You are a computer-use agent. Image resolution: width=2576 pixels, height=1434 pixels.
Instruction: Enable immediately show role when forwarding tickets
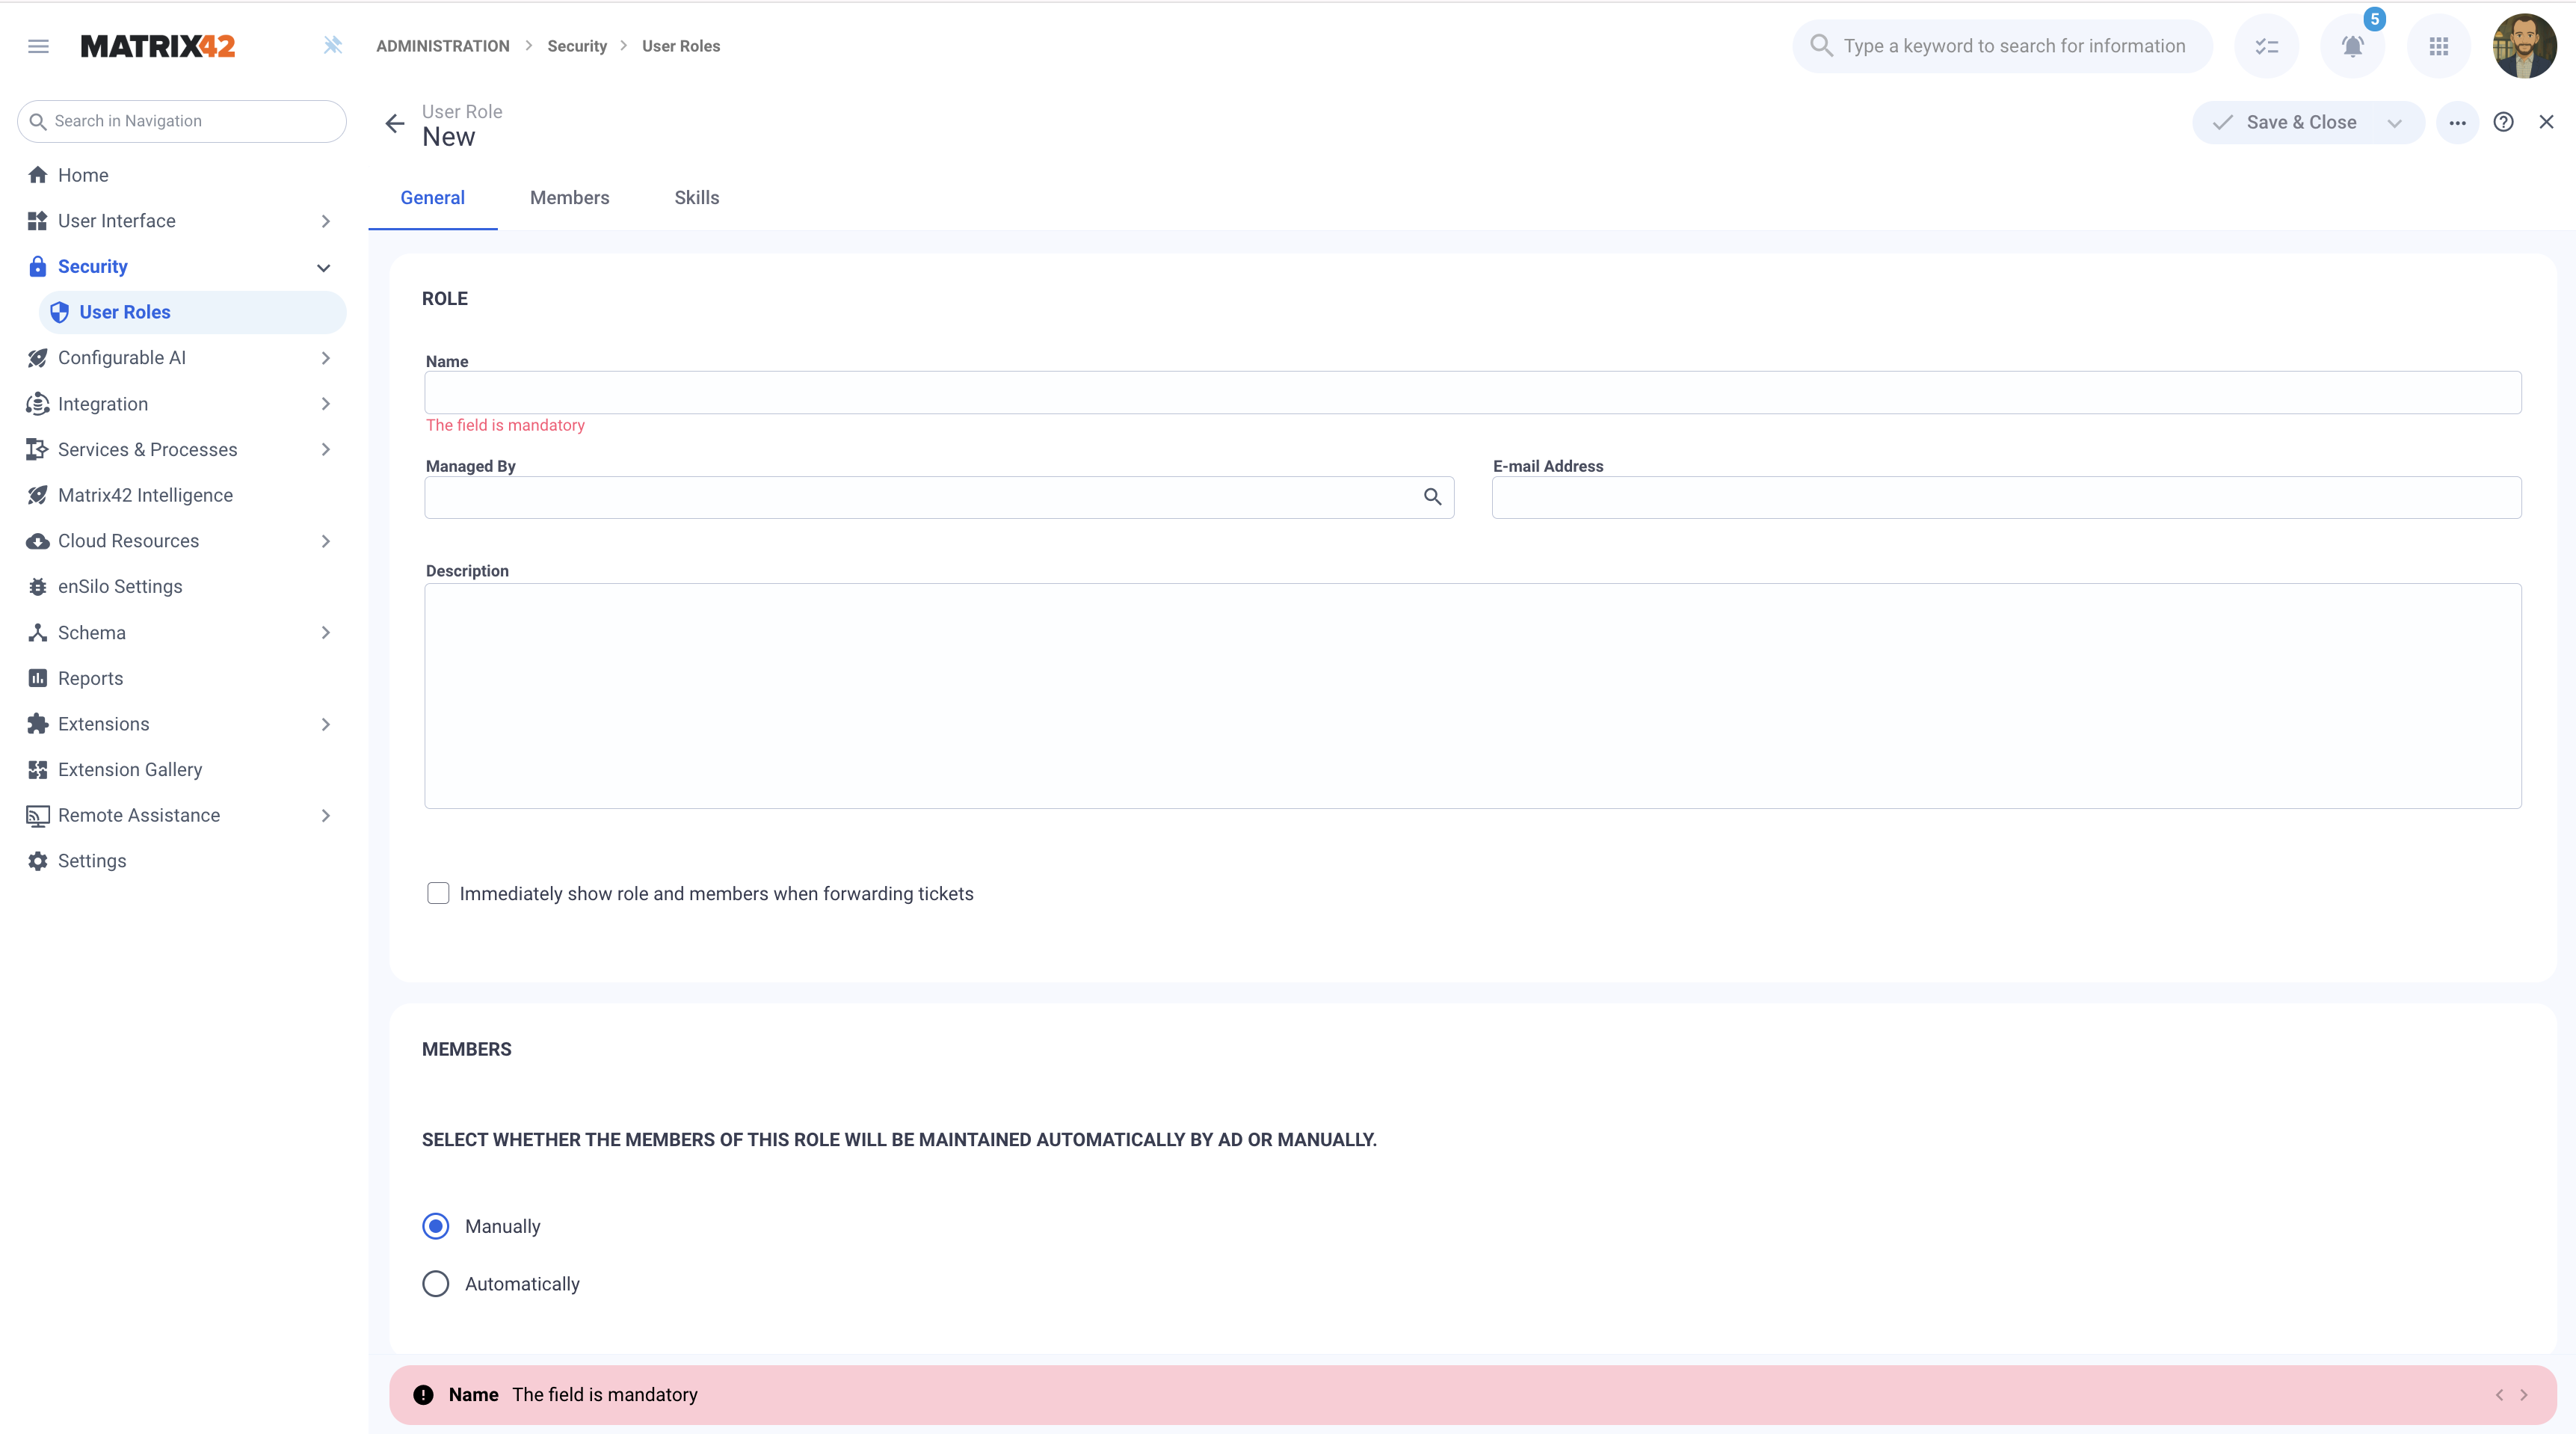click(438, 893)
